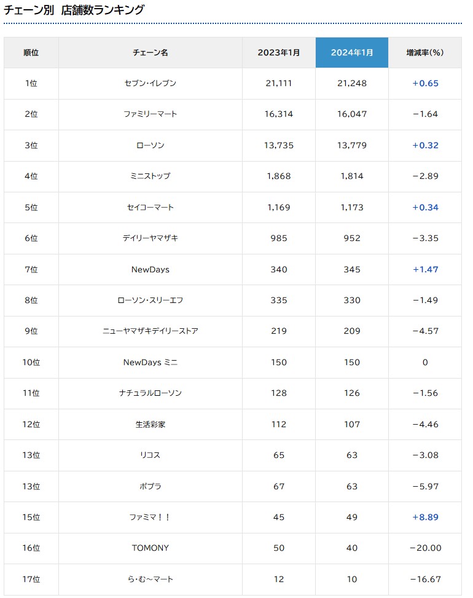This screenshot has width=473, height=598.
Task: Click the 107 store count cell
Action: pos(352,424)
